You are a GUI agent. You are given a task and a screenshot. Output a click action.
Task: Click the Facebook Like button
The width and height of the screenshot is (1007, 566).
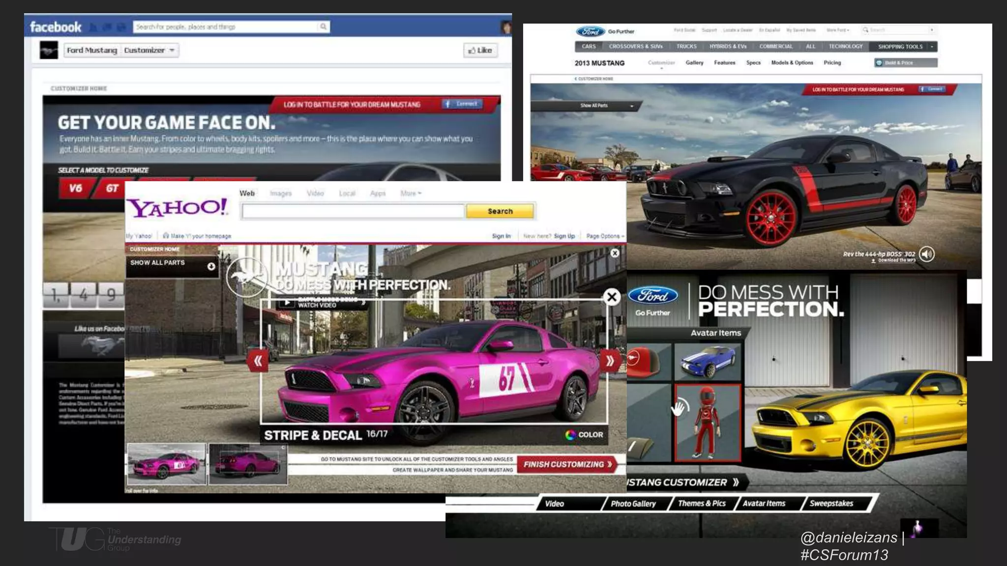point(480,50)
